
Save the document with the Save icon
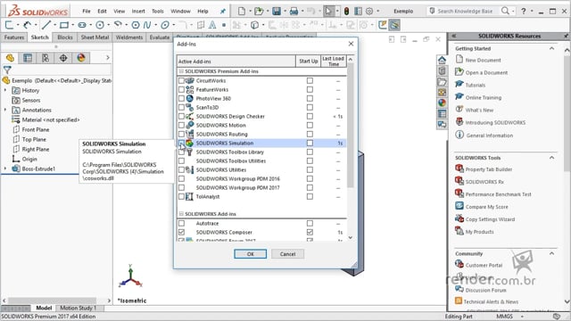pos(277,12)
